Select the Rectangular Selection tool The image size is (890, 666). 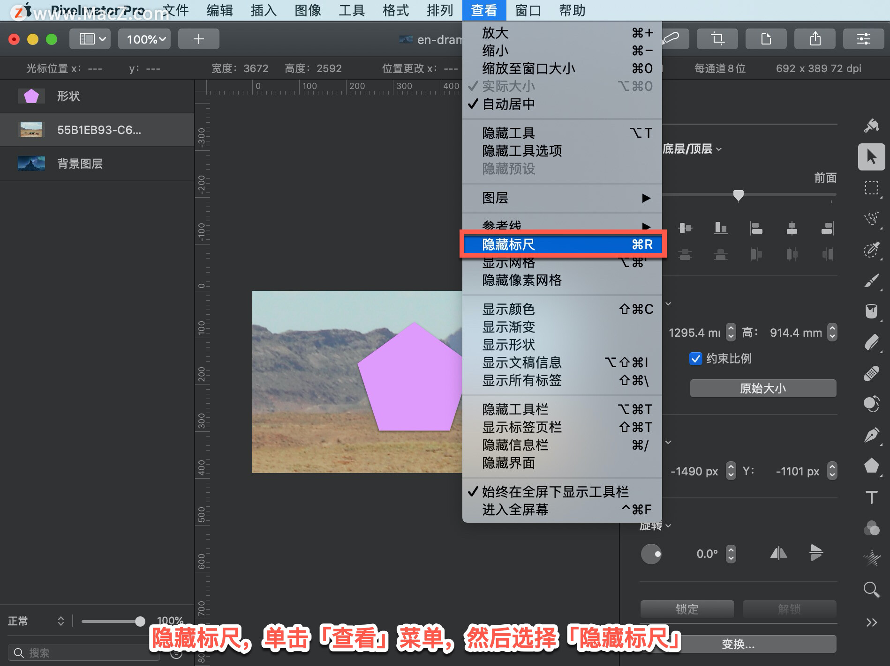(871, 188)
